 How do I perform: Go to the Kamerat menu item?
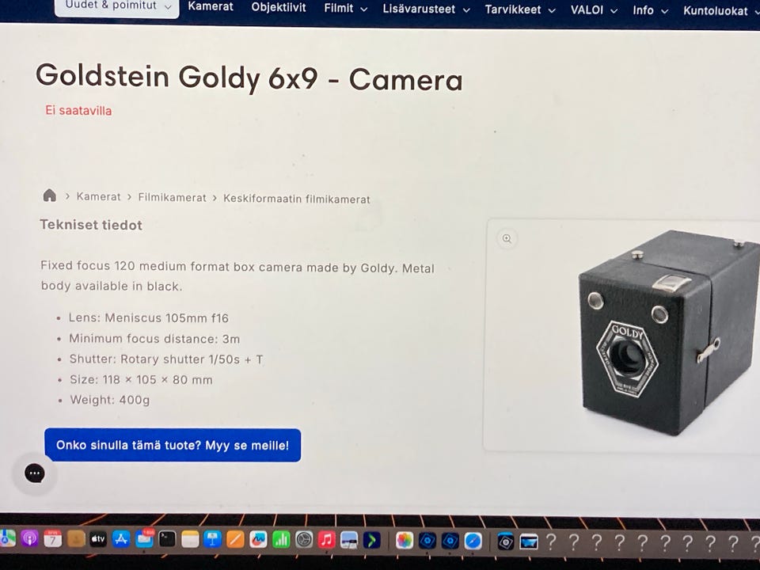click(x=211, y=7)
